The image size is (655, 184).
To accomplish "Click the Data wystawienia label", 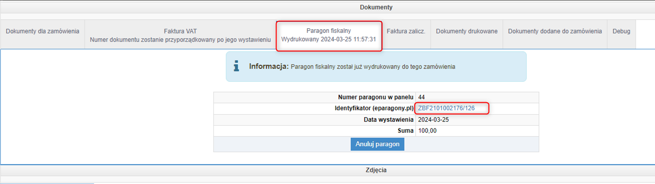I will (x=388, y=120).
